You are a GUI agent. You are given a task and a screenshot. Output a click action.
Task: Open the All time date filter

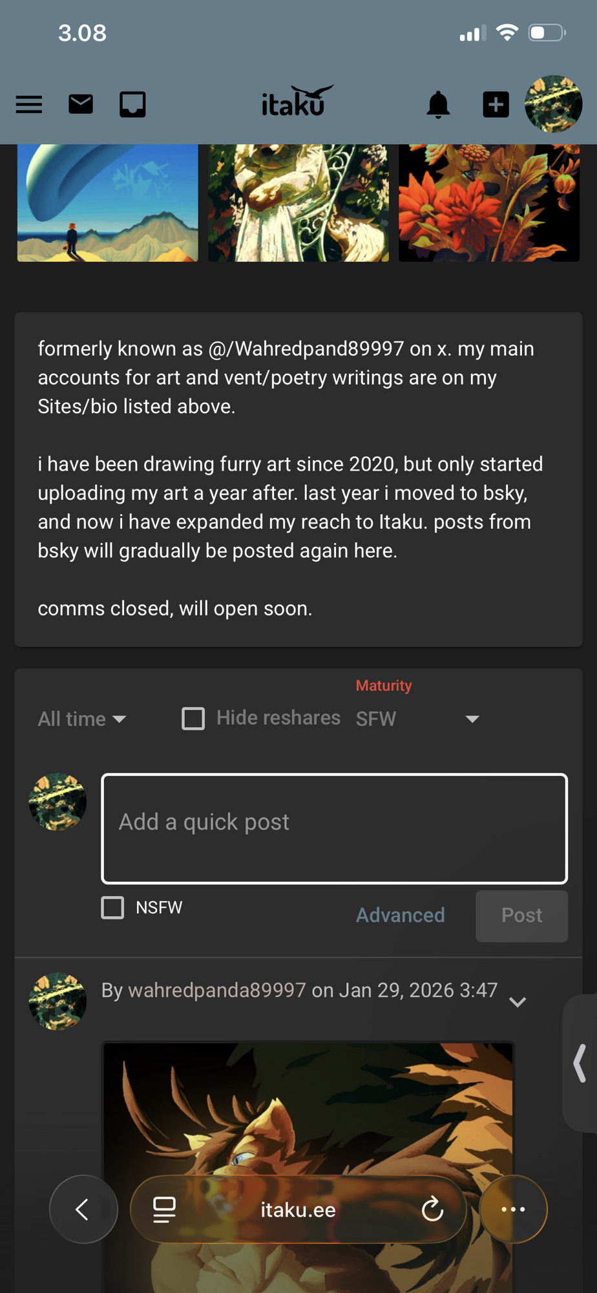pos(81,719)
